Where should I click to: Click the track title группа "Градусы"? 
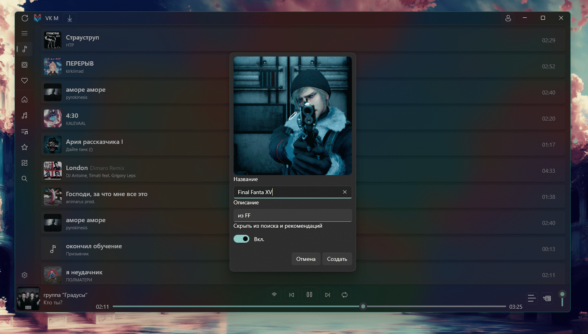pos(65,295)
